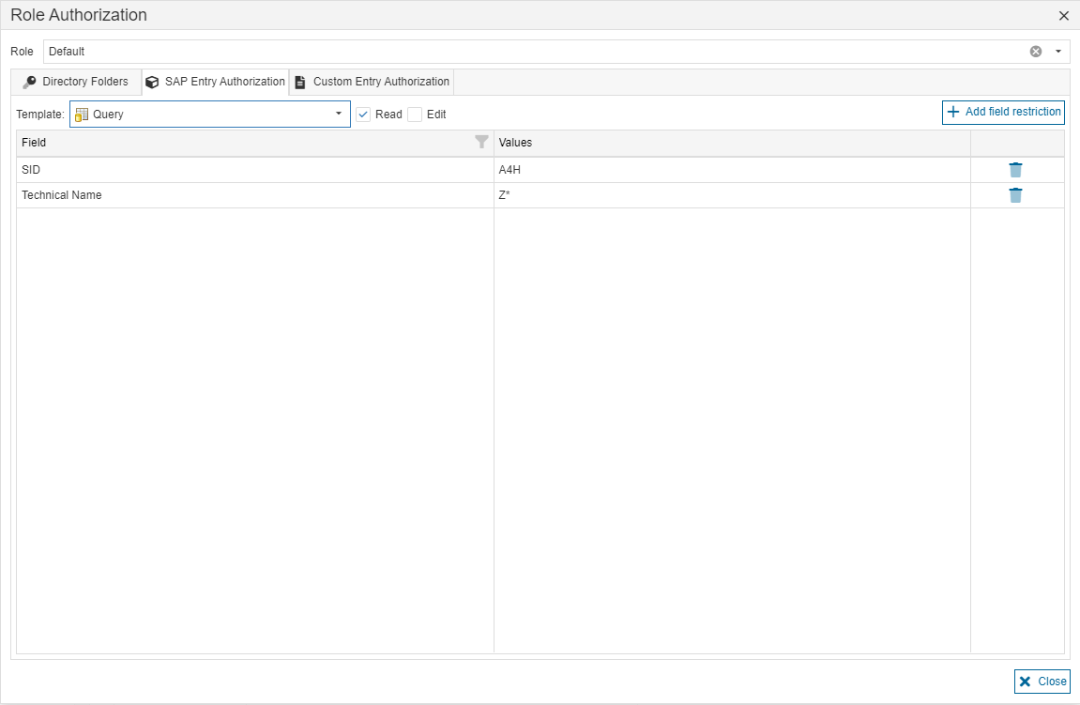Clear the Role field with the X icon

point(1036,52)
